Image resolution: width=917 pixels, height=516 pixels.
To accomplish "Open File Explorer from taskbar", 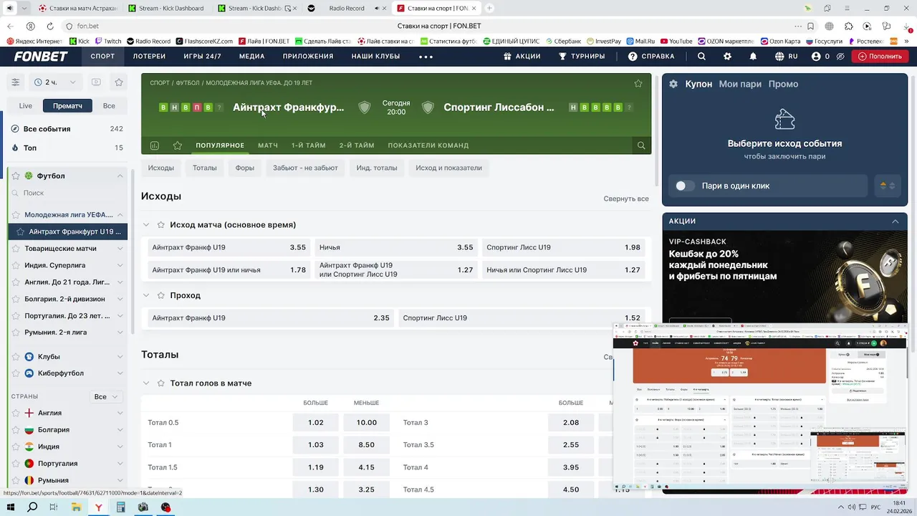I will (76, 507).
